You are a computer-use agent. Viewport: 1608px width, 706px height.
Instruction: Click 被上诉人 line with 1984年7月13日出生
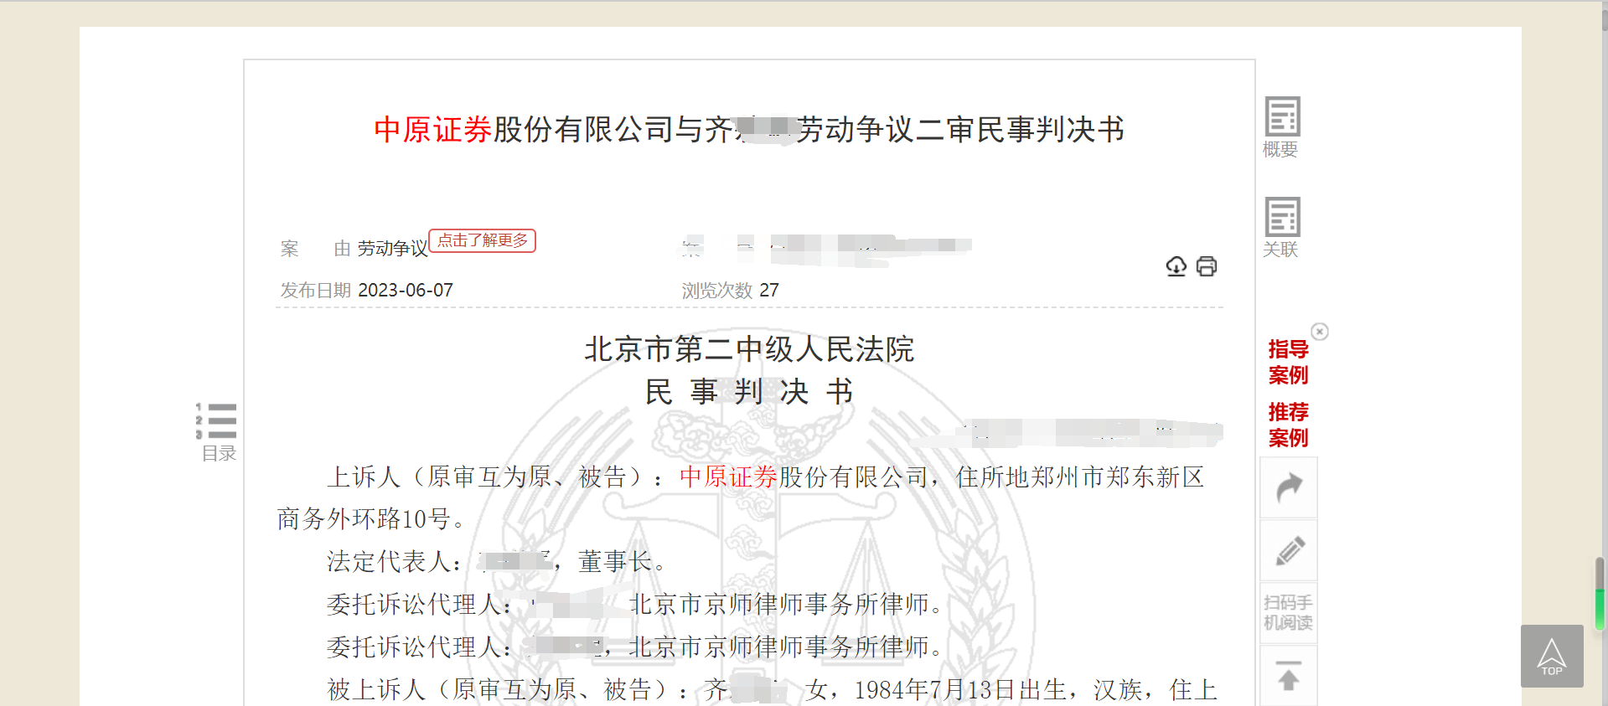click(x=772, y=690)
